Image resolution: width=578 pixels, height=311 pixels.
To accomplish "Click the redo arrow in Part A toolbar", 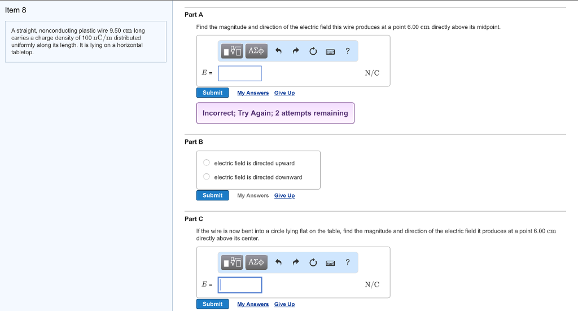I will tap(295, 51).
